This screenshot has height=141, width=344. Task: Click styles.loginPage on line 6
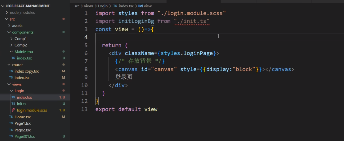coord(187,53)
